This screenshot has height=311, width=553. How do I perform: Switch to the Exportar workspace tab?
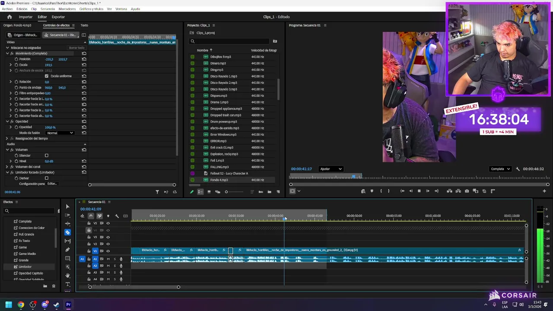(58, 17)
